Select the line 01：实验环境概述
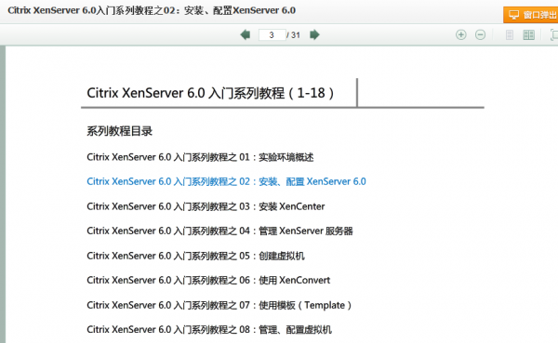 [x=200, y=157]
